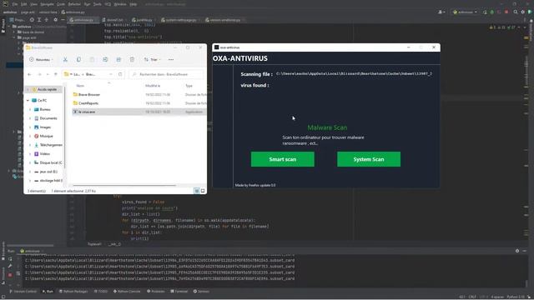Open Services tool window tab
Screen dimensions: 534x300
pos(201,292)
